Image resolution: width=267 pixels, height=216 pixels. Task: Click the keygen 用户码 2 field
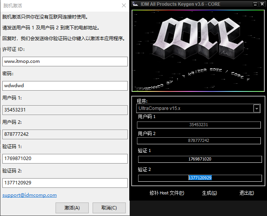point(199,141)
